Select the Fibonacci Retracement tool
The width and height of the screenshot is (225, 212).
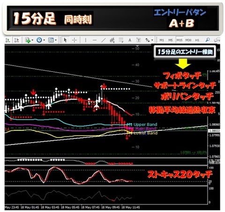pyautogui.click(x=121, y=40)
